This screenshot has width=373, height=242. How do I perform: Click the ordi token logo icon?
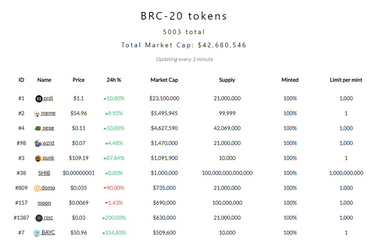tap(39, 98)
